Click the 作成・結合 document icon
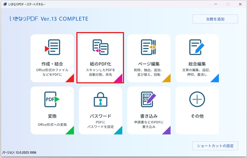247x158 pixels. [x=52, y=47]
